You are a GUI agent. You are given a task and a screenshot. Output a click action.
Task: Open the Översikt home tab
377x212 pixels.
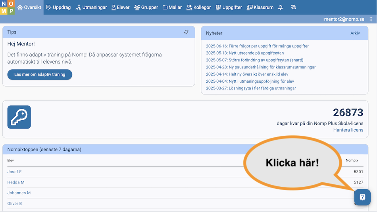(29, 7)
